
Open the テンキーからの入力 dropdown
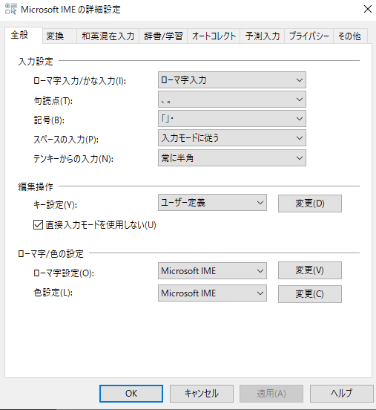tap(232, 158)
